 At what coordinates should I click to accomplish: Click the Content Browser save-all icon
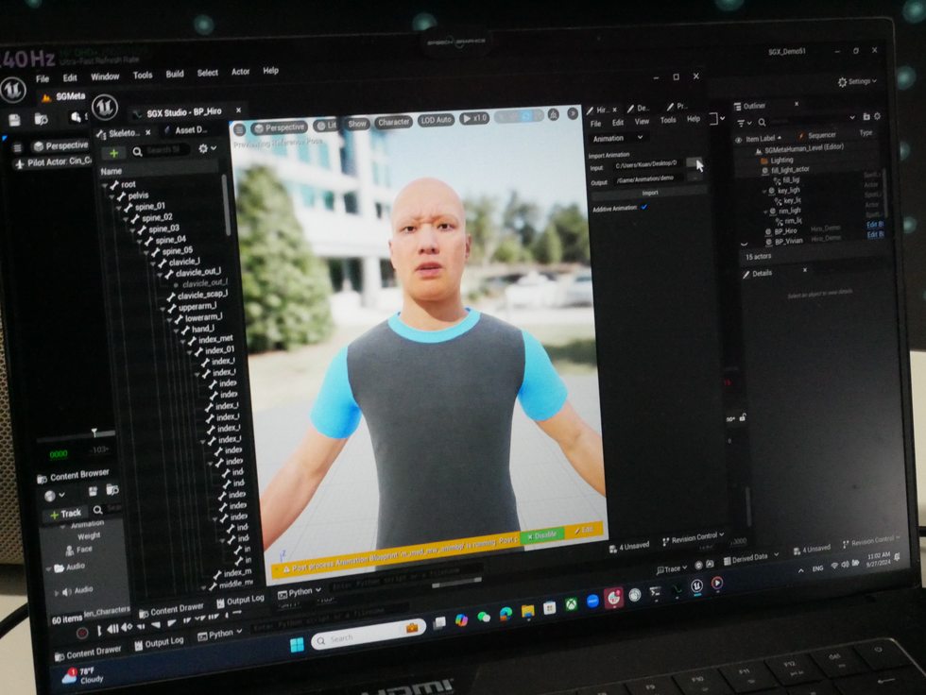pos(93,491)
